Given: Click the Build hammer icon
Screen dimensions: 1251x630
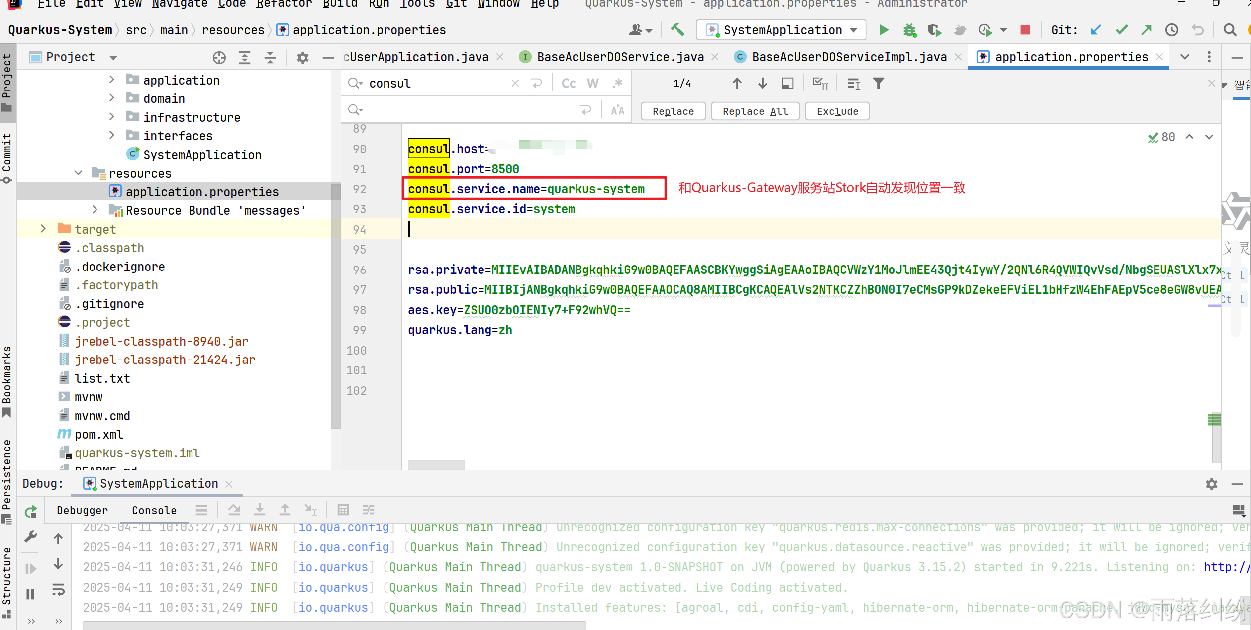Looking at the screenshot, I should [x=677, y=30].
